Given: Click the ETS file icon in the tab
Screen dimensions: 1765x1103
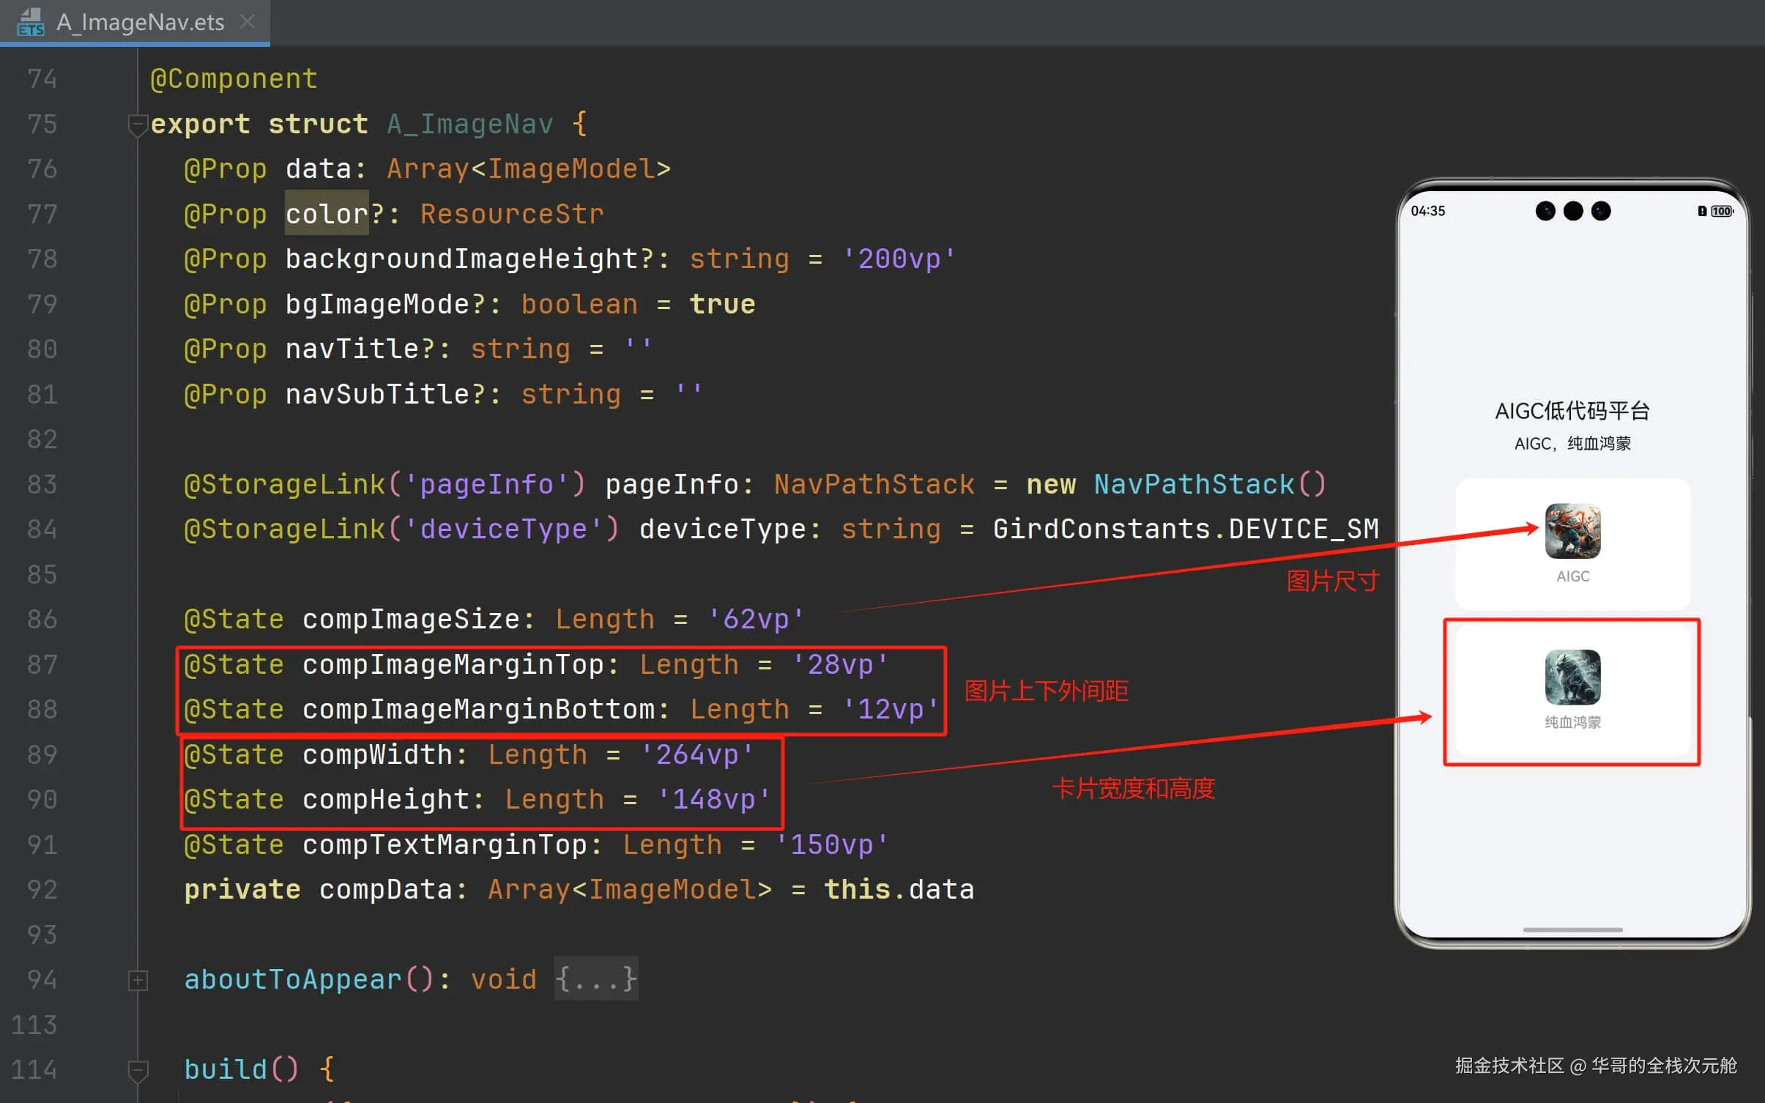Looking at the screenshot, I should click(31, 22).
